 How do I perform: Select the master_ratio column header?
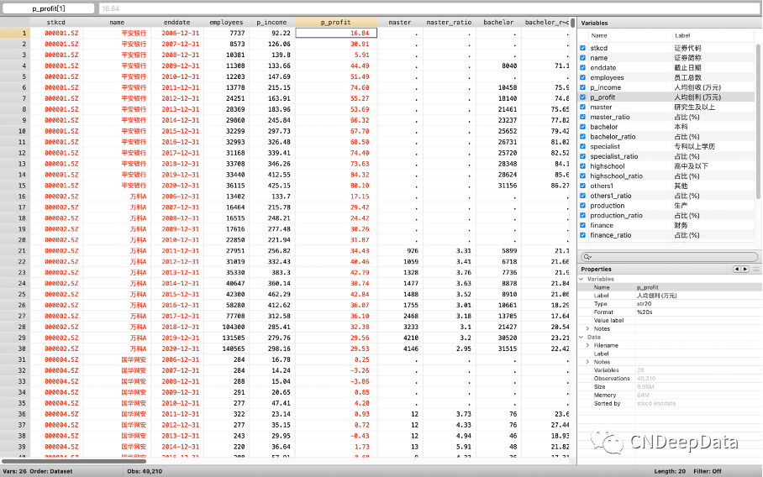[x=449, y=23]
